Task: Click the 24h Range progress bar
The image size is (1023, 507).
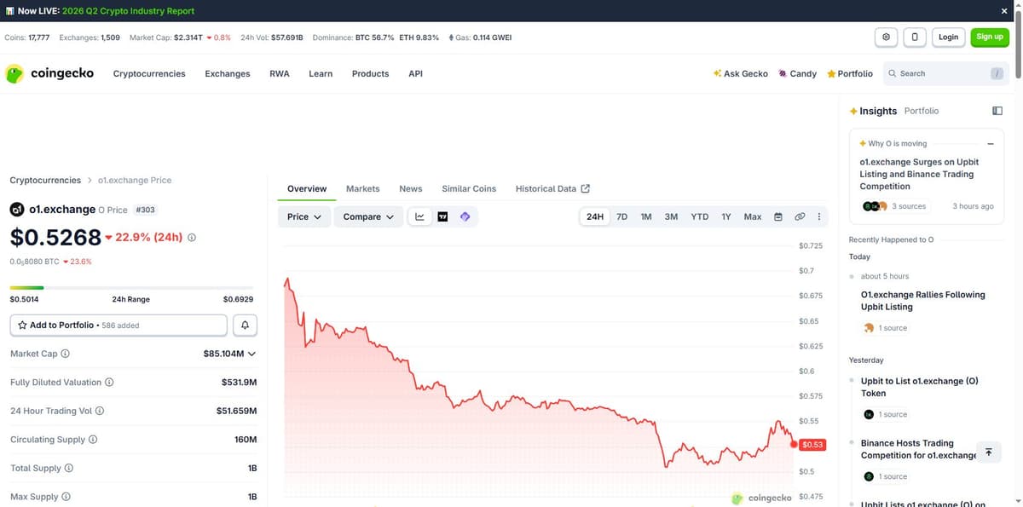Action: 131,288
